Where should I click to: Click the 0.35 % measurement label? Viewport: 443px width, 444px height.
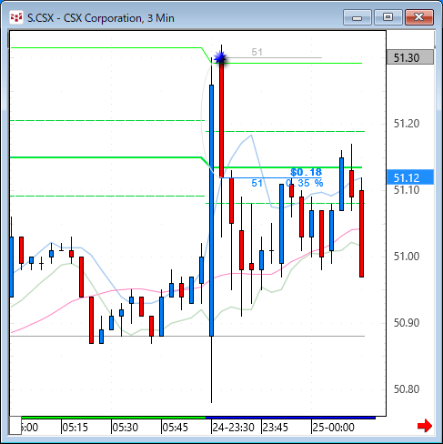click(305, 183)
